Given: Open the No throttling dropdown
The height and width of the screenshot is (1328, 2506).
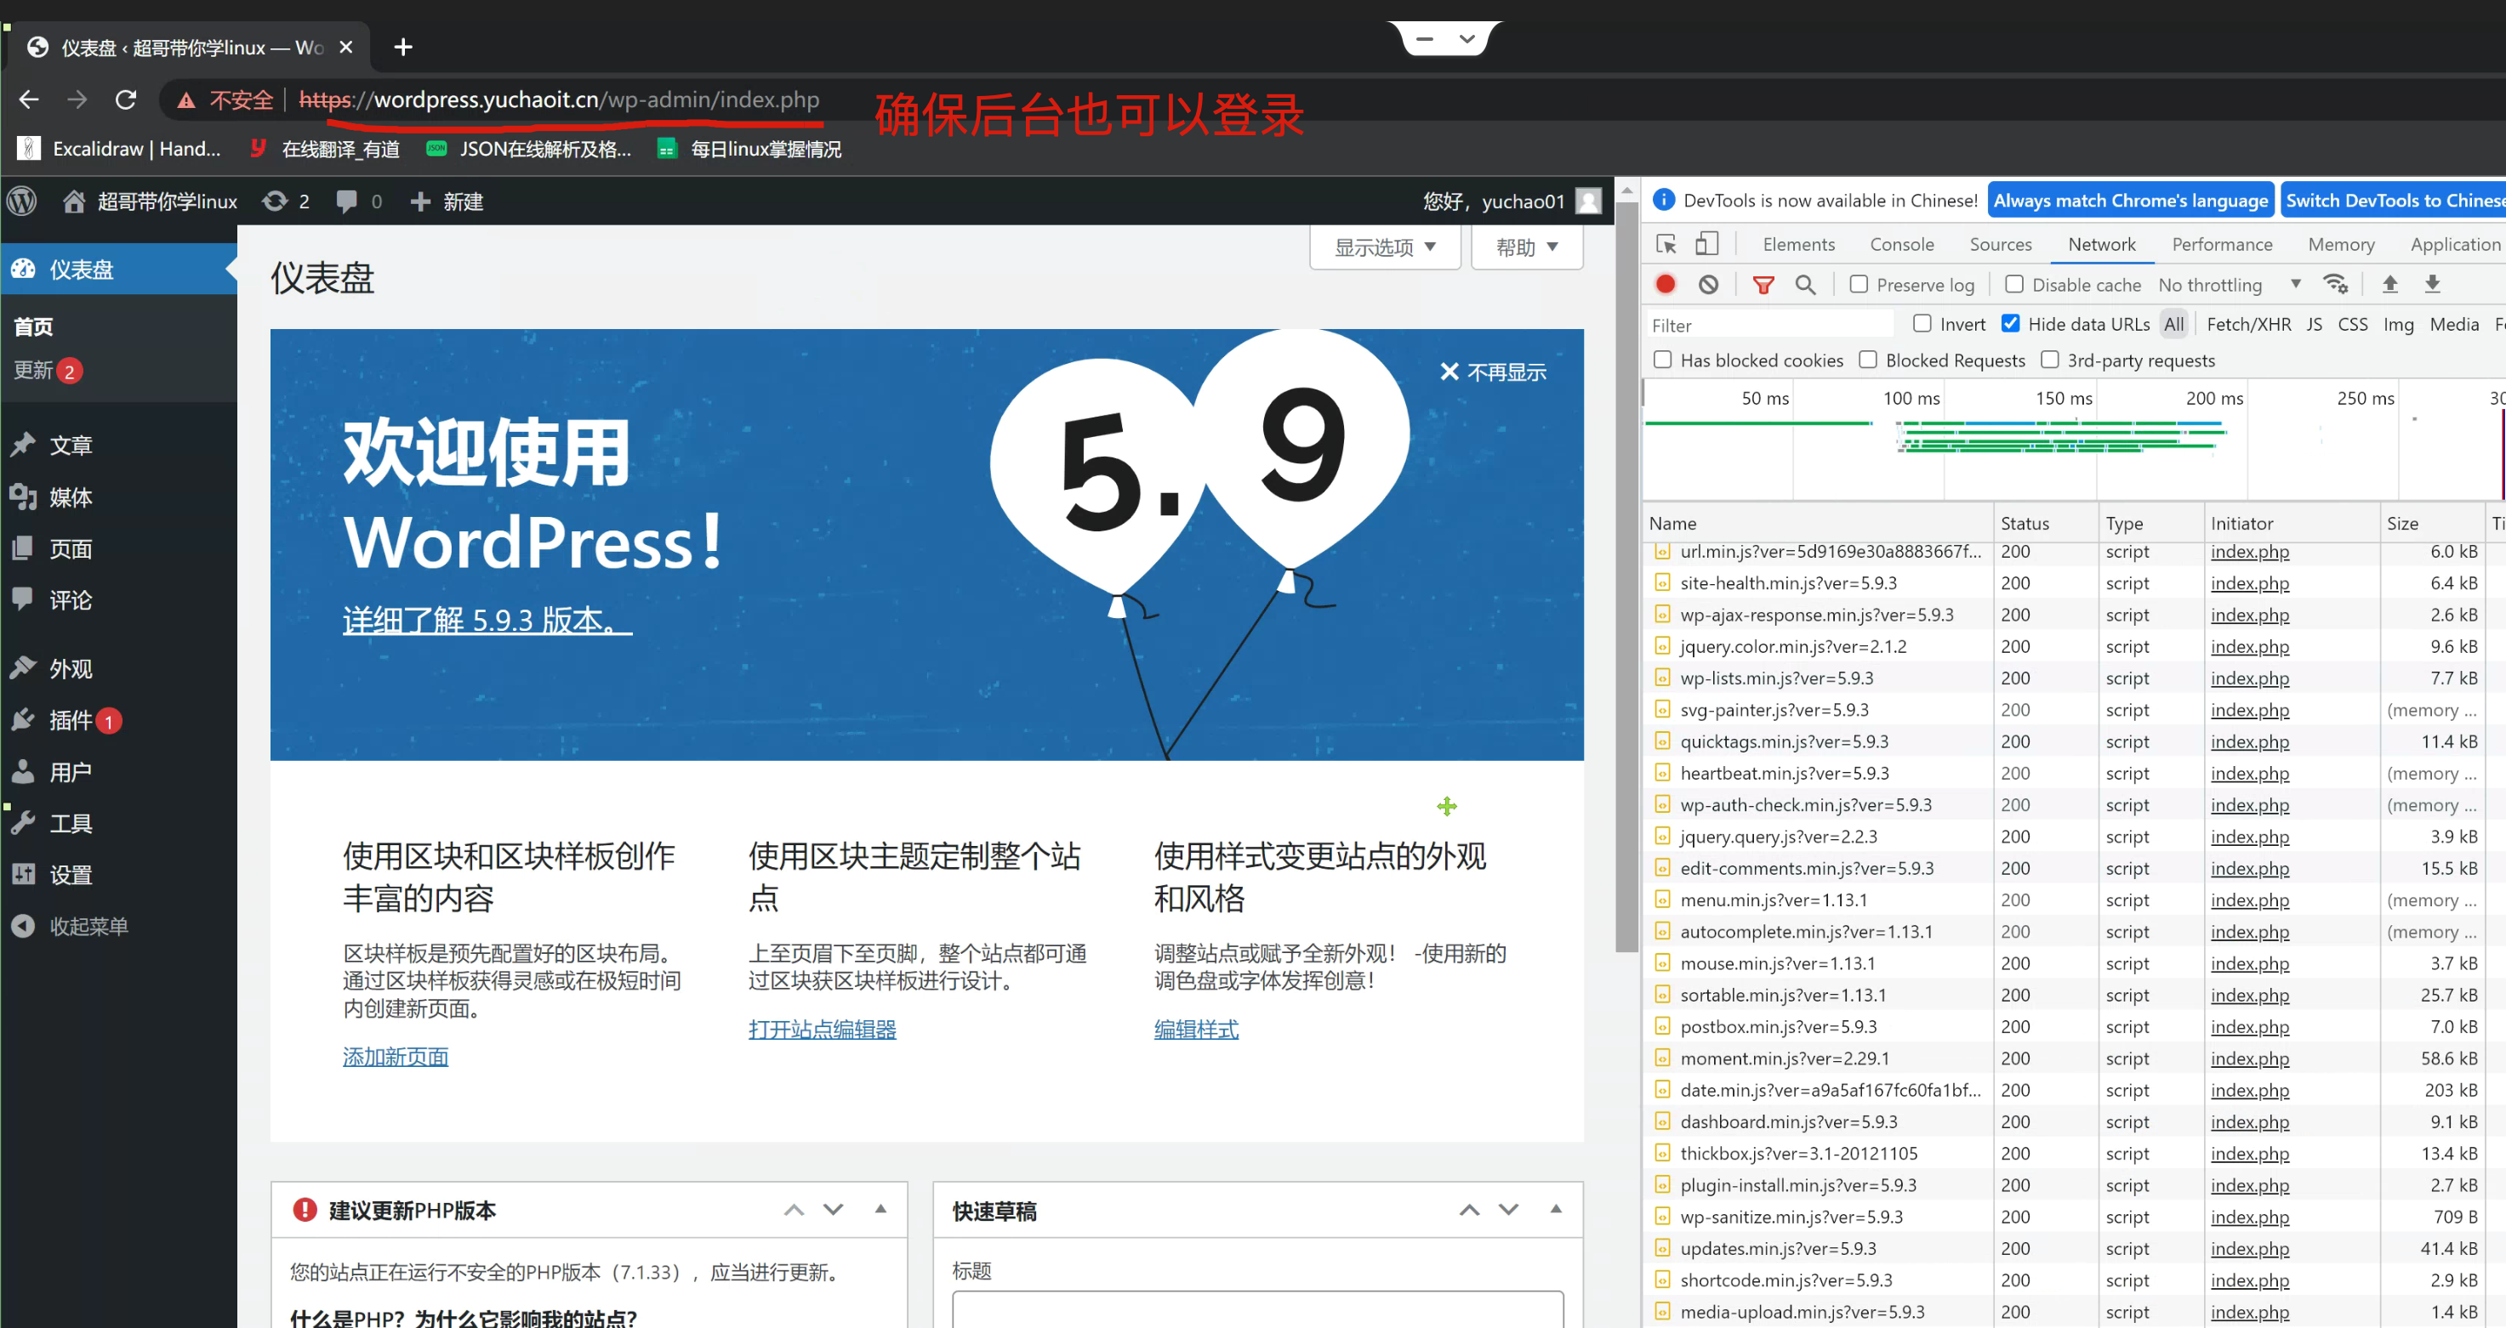Looking at the screenshot, I should [2228, 284].
